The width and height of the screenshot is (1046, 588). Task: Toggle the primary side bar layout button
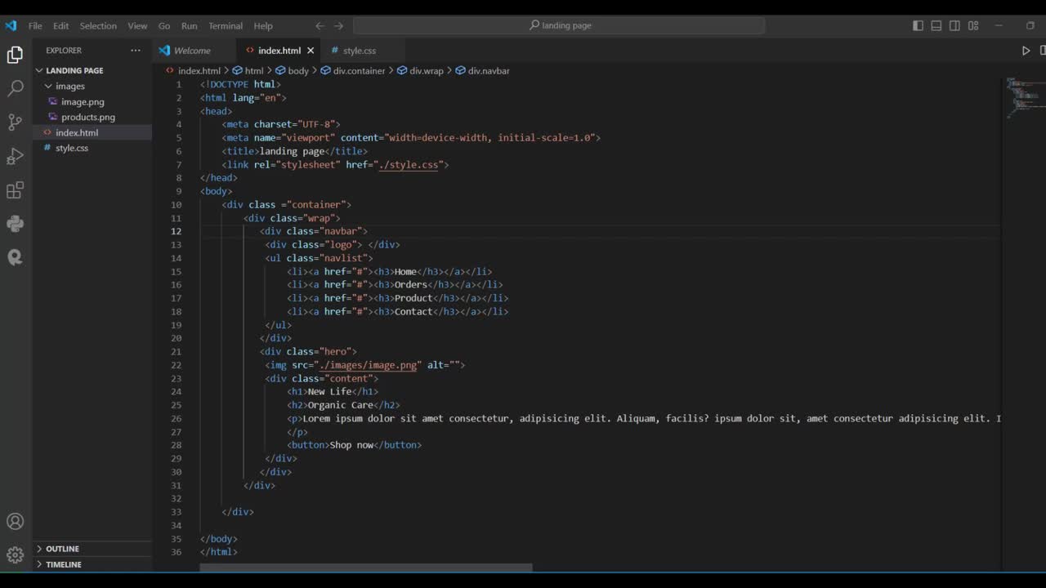tap(918, 25)
